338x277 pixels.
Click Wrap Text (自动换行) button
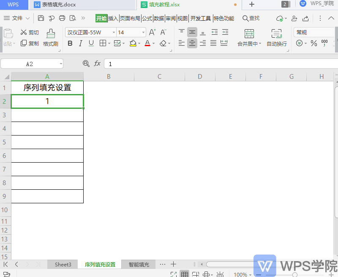277,38
